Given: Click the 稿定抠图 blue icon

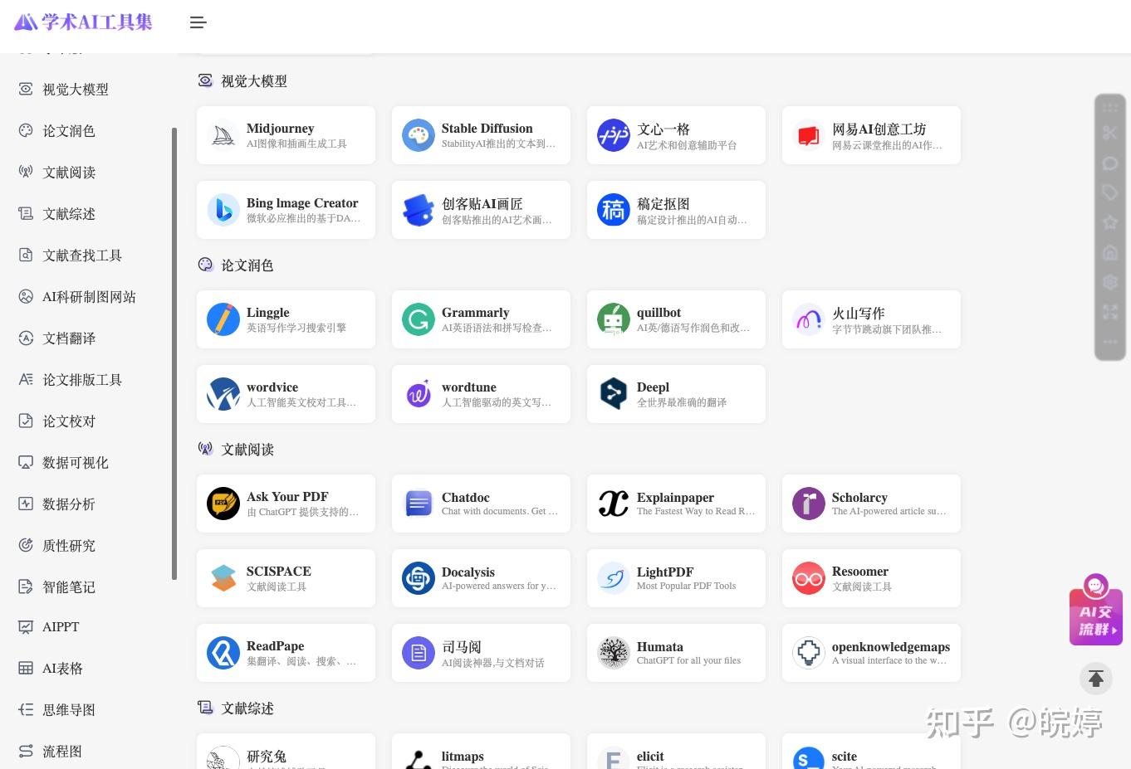Looking at the screenshot, I should pyautogui.click(x=614, y=210).
